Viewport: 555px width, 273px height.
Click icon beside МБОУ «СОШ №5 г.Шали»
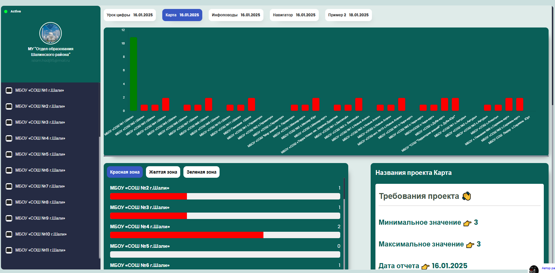click(x=9, y=154)
